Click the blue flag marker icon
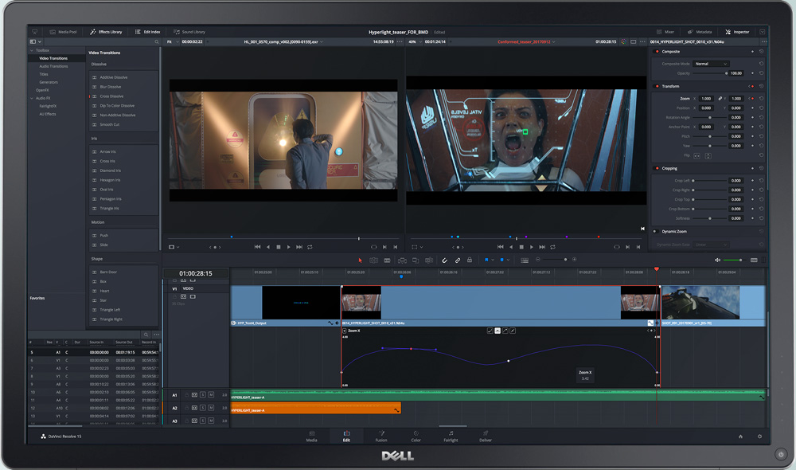Screen dimensions: 796x470 pyautogui.click(x=487, y=260)
